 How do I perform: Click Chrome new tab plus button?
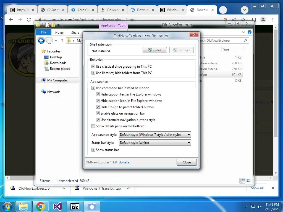(x=223, y=10)
